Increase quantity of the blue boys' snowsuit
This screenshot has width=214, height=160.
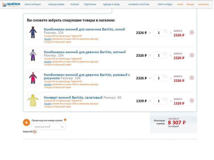pyautogui.click(x=165, y=31)
